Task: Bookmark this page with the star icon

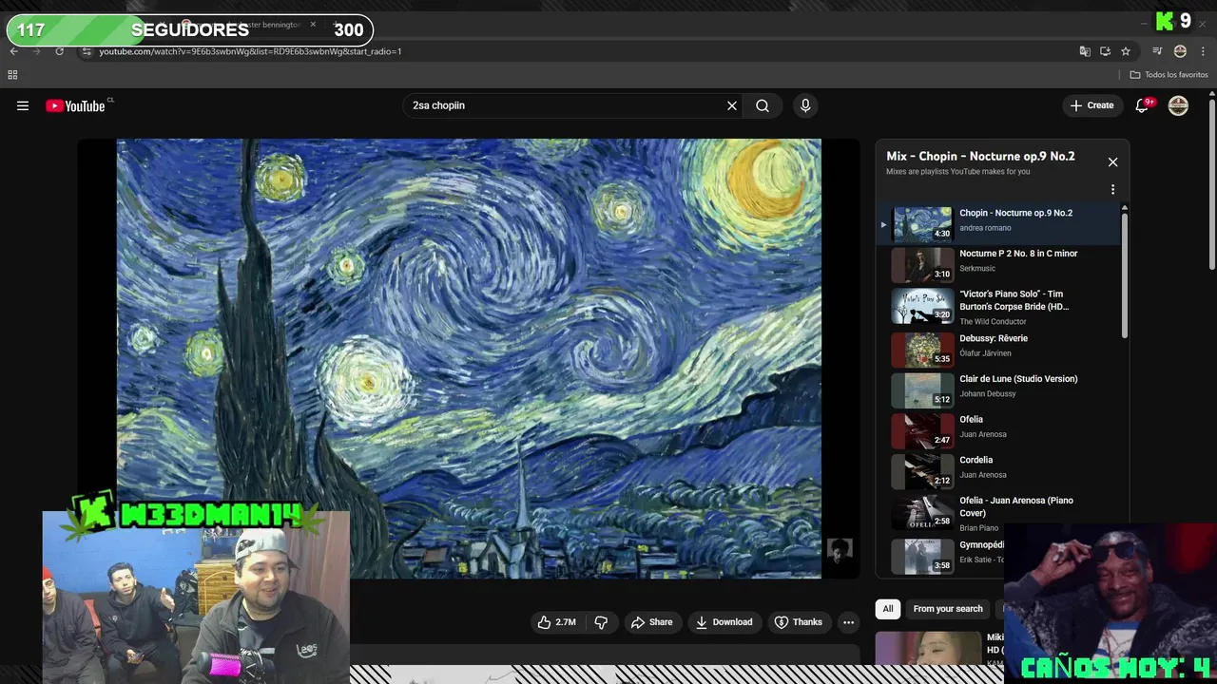Action: tap(1126, 51)
